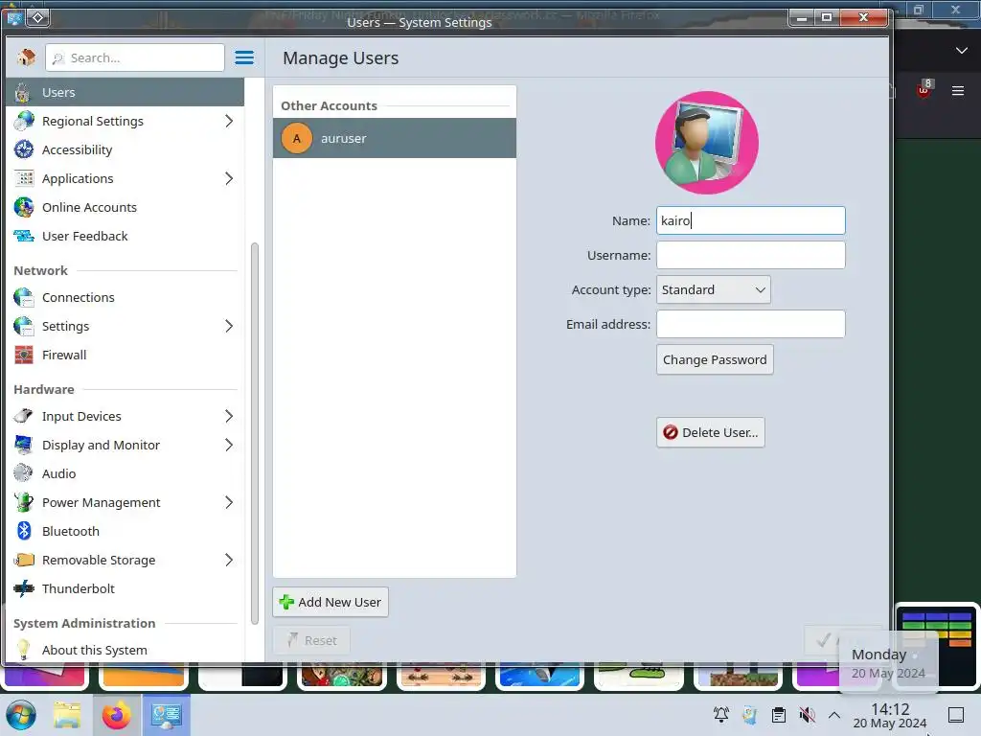981x736 pixels.
Task: Switch to Firefox from the taskbar
Action: 116,715
